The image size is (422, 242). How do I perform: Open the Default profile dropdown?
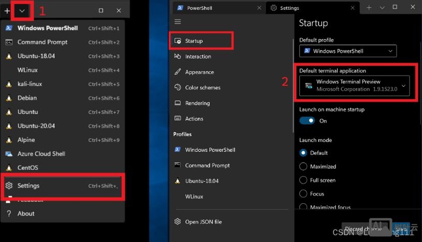348,51
